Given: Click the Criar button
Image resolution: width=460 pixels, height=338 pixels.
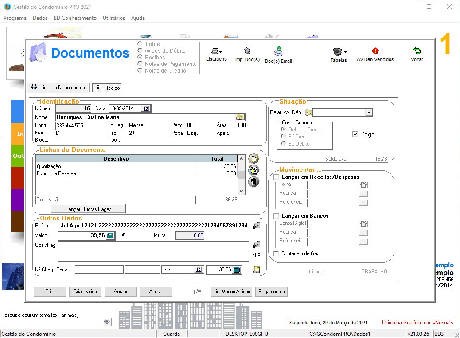Looking at the screenshot, I should 50,292.
